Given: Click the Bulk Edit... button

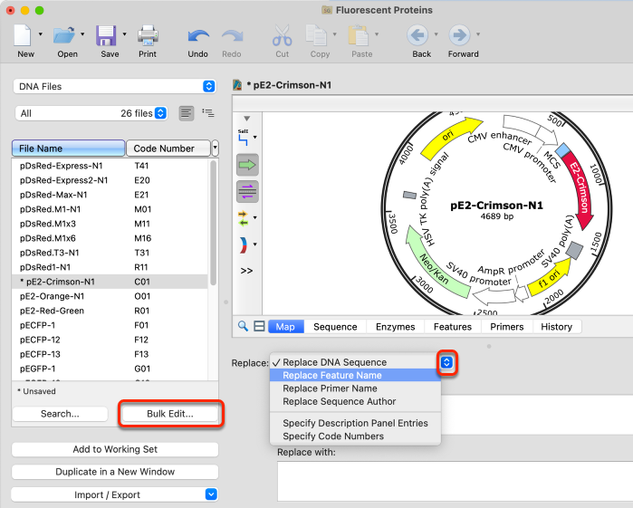Looking at the screenshot, I should tap(170, 414).
